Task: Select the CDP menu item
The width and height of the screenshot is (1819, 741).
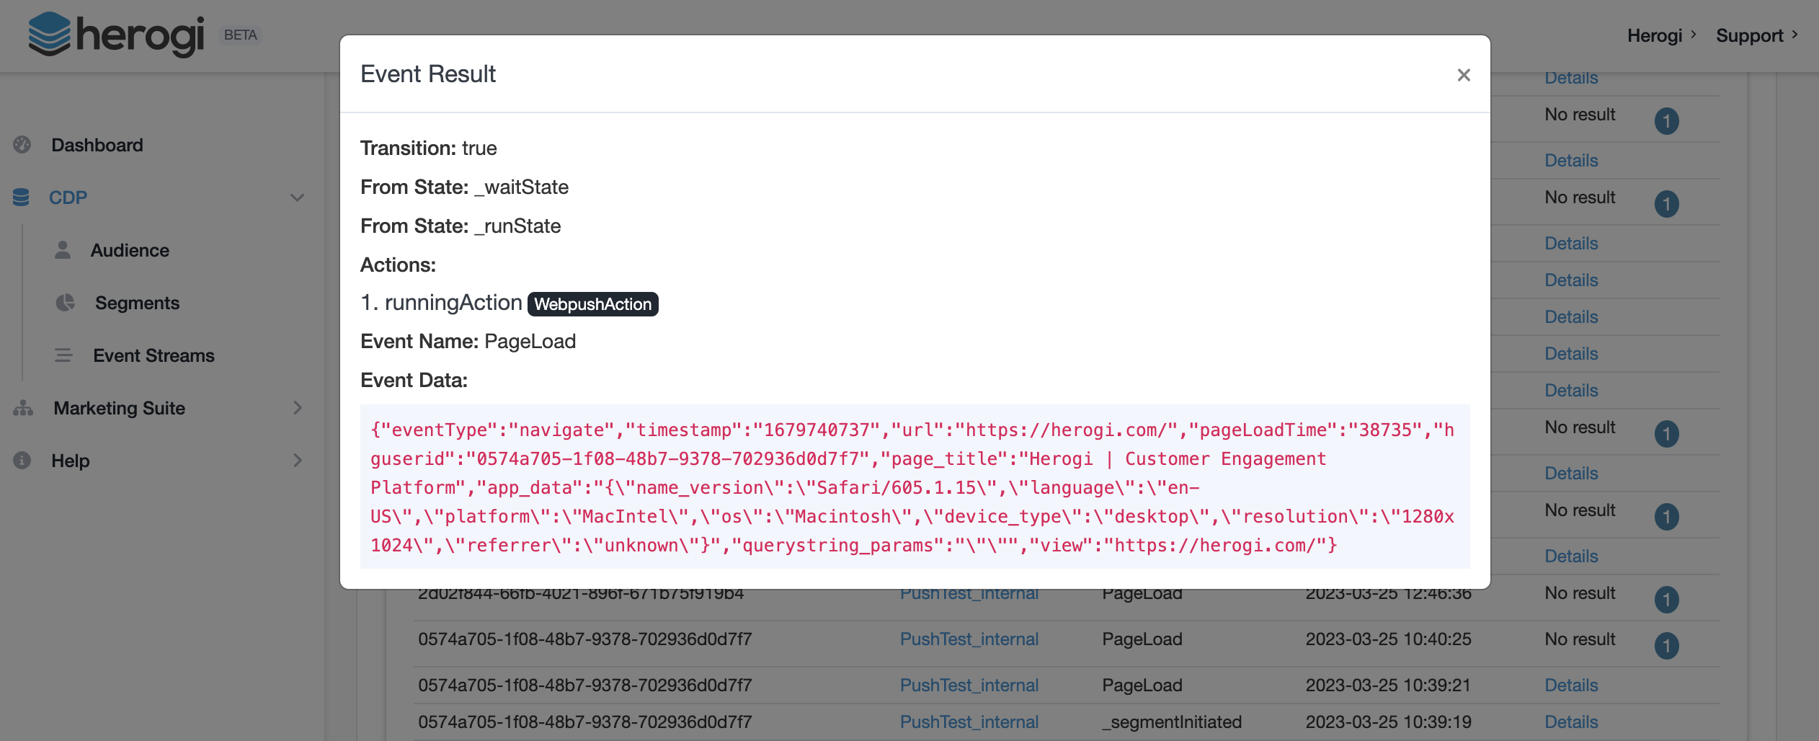Action: (x=68, y=198)
